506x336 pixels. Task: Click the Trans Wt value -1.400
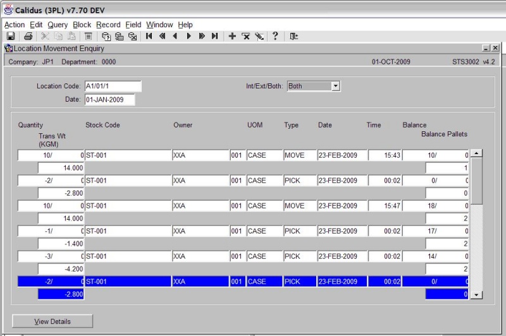click(x=61, y=244)
